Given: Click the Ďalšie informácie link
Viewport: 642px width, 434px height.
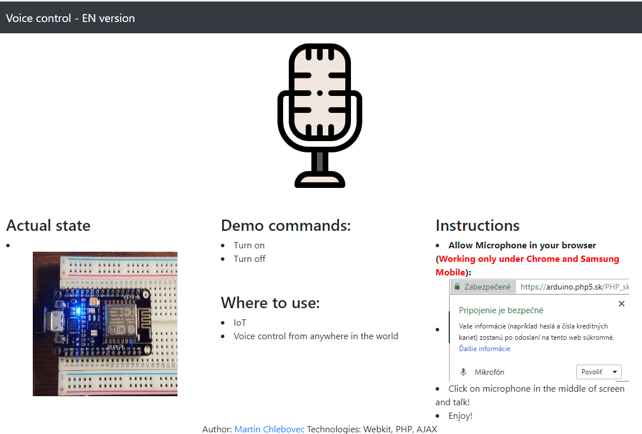Looking at the screenshot, I should point(484,348).
